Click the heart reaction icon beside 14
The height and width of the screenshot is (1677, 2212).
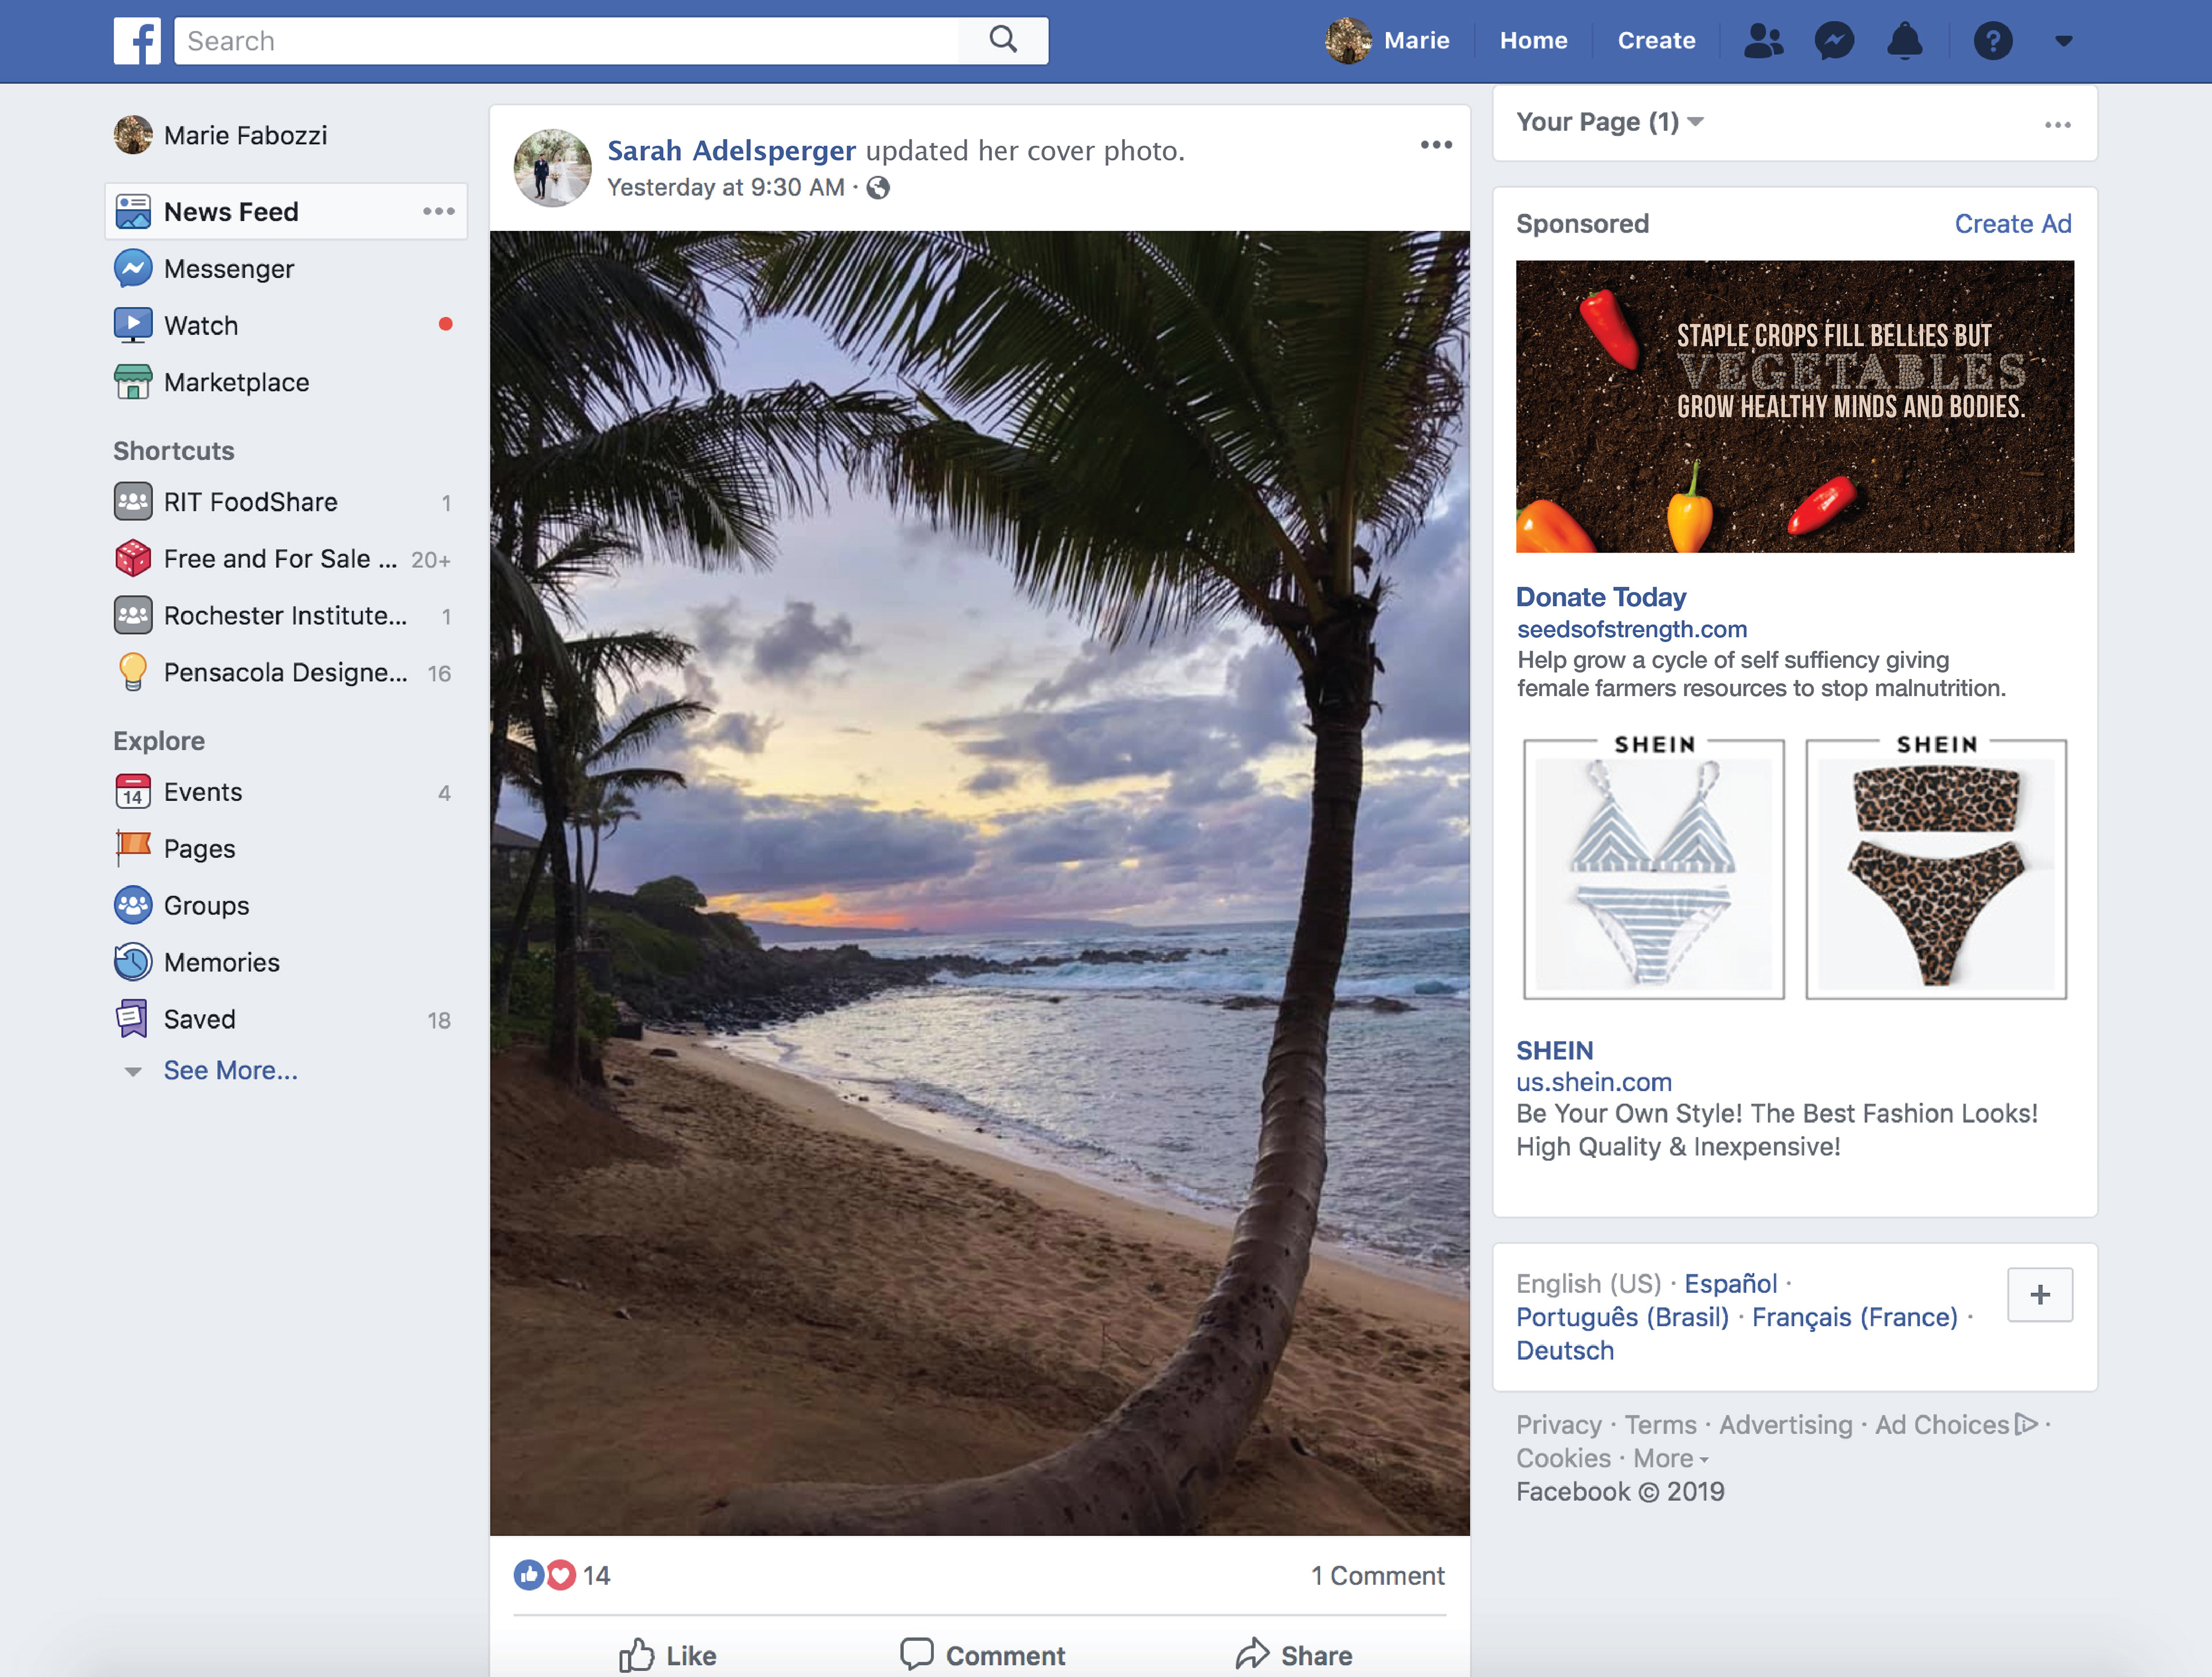pos(561,1575)
